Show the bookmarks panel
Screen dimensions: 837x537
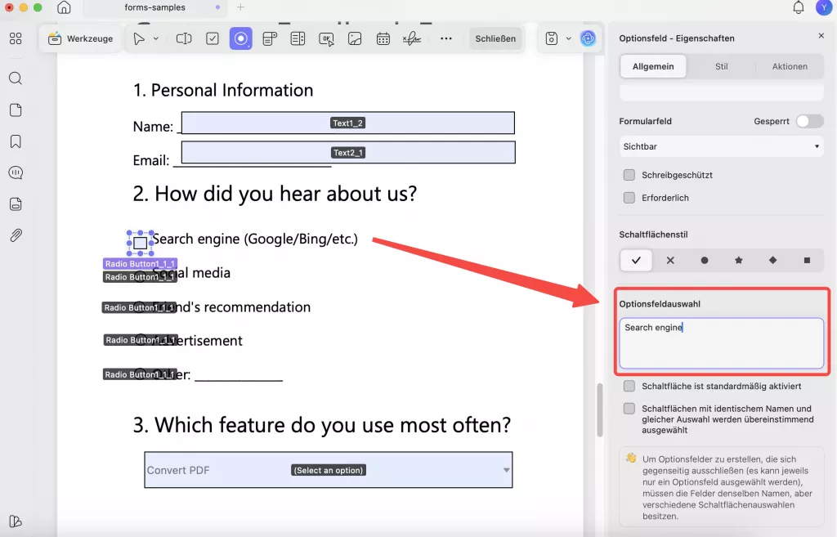[16, 141]
